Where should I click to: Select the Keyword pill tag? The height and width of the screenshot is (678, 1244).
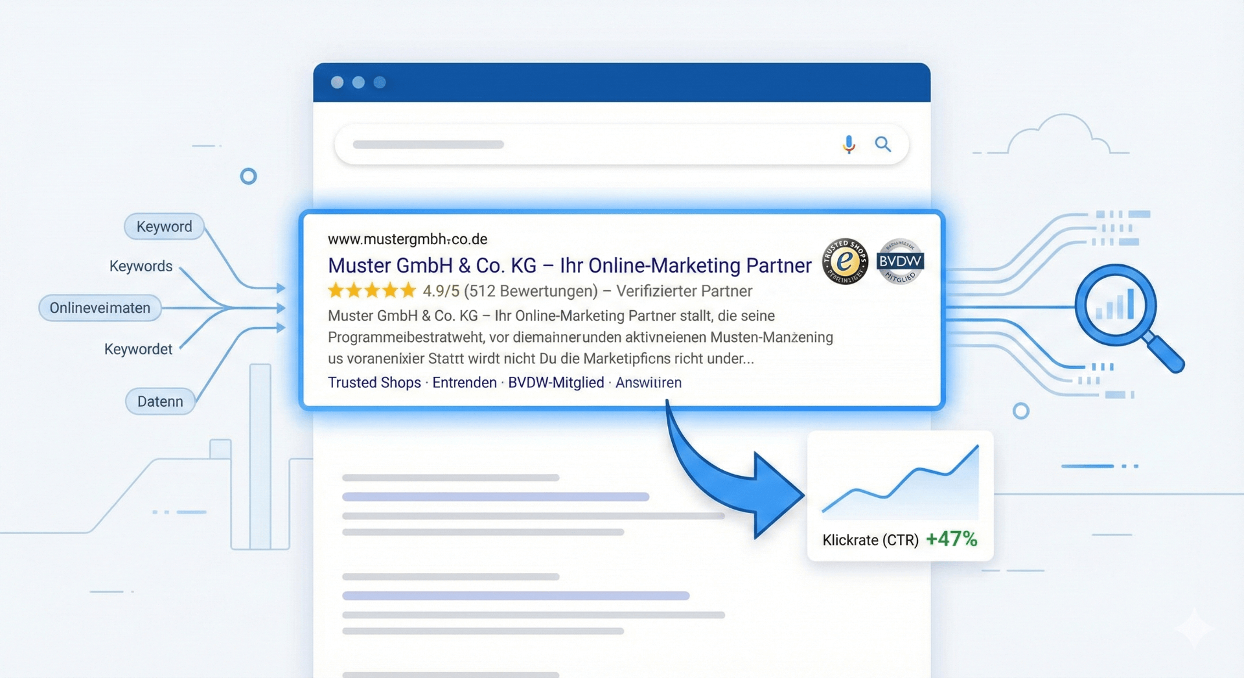click(164, 227)
